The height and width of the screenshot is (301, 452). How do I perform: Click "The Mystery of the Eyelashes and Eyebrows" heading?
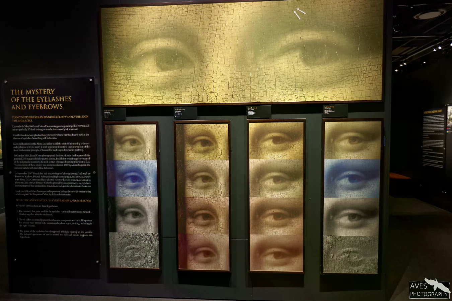(41, 99)
